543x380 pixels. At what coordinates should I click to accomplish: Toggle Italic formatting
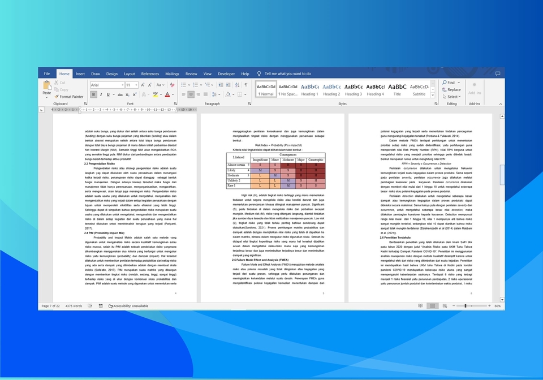[101, 94]
